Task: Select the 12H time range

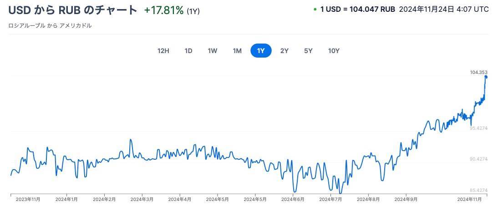Action: click(163, 51)
